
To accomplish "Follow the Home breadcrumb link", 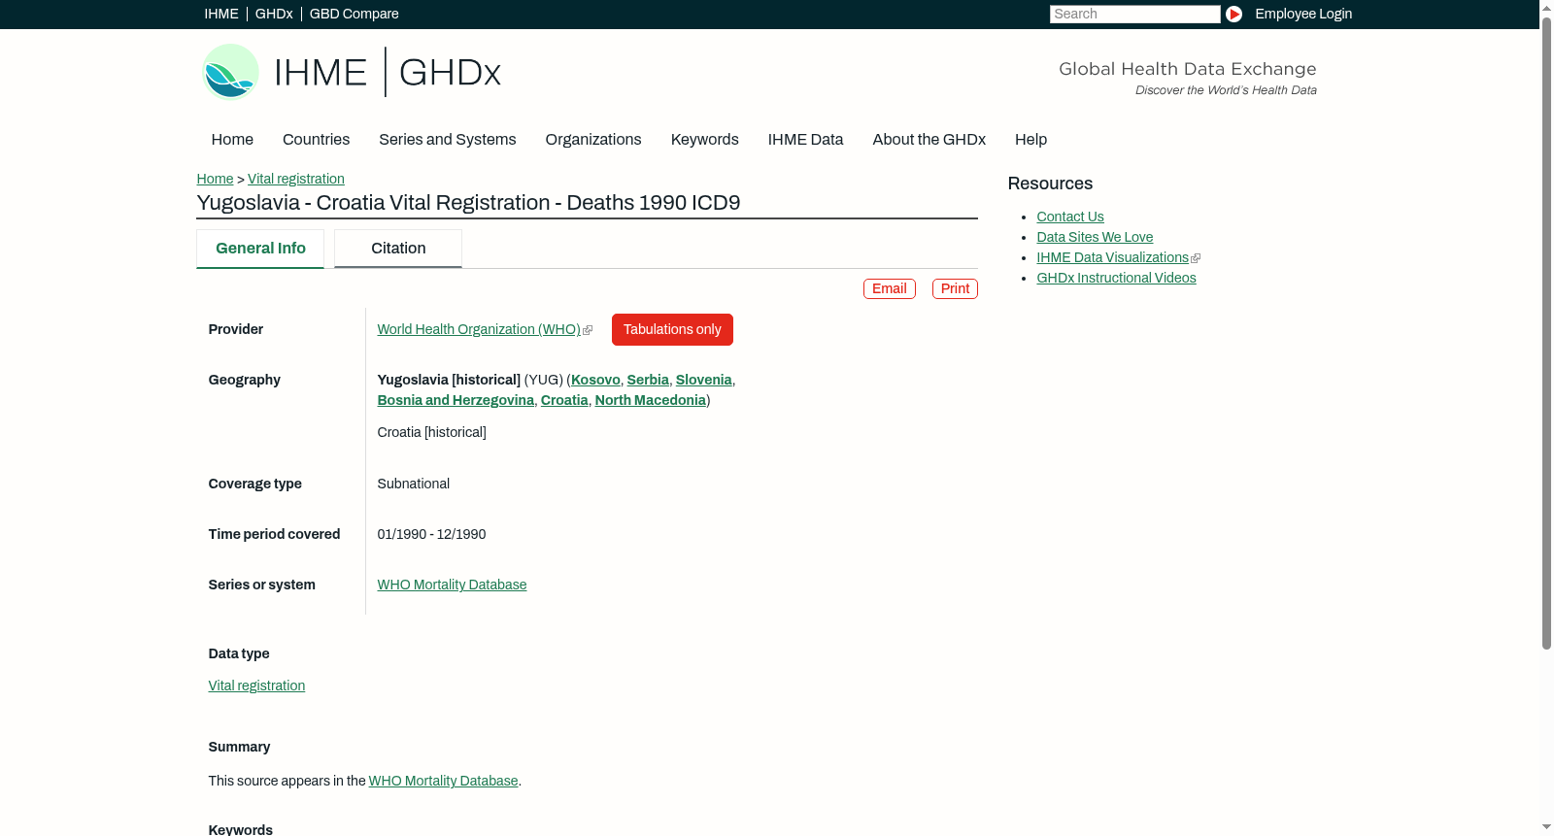I will point(215,179).
